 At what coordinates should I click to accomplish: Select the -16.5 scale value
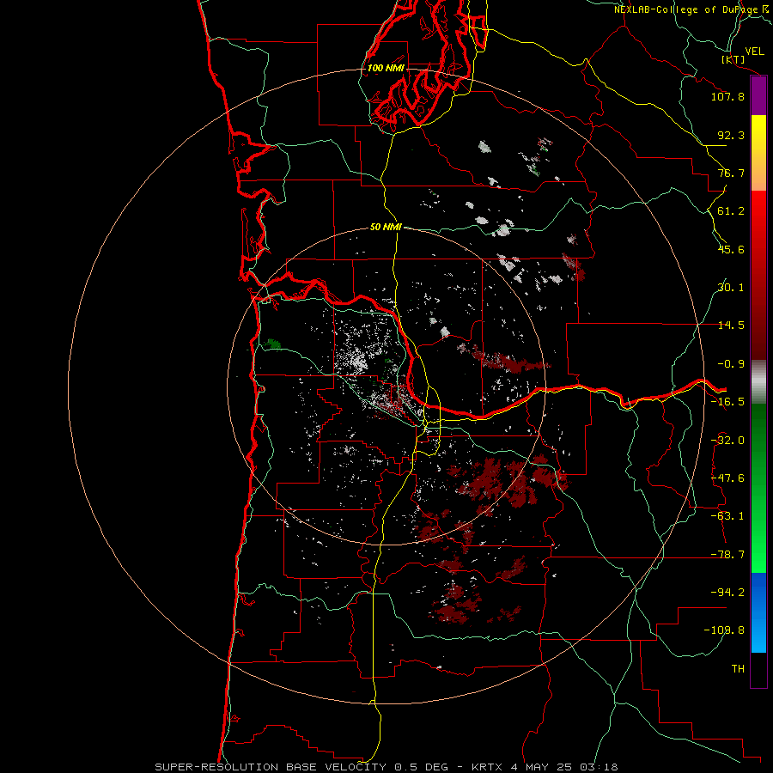(x=727, y=402)
